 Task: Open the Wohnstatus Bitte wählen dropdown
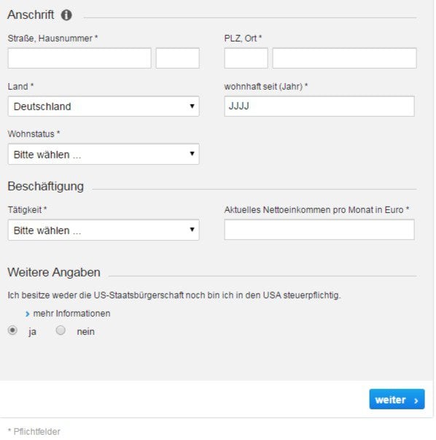[x=104, y=154]
